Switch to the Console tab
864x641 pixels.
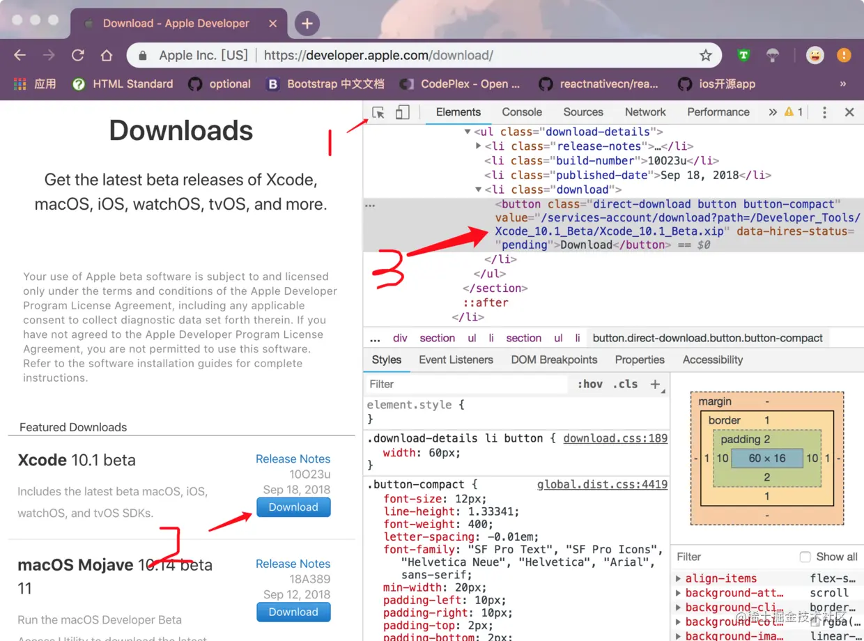(522, 112)
